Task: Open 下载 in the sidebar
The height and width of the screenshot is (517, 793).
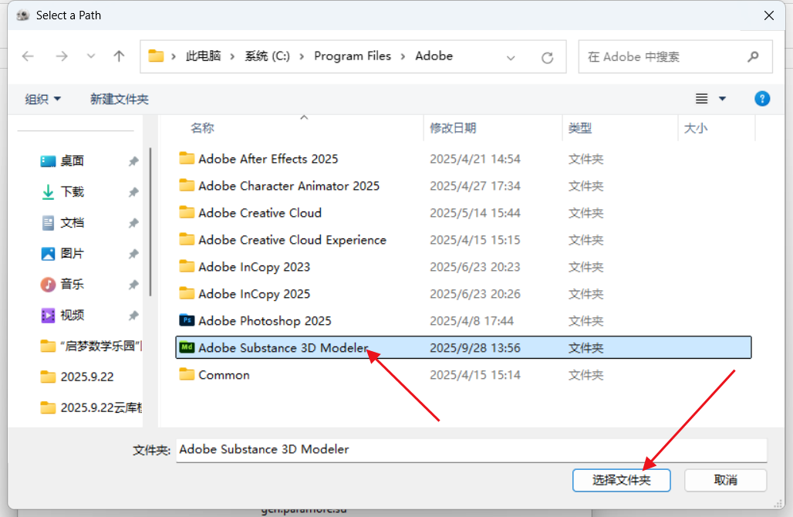Action: pos(73,191)
